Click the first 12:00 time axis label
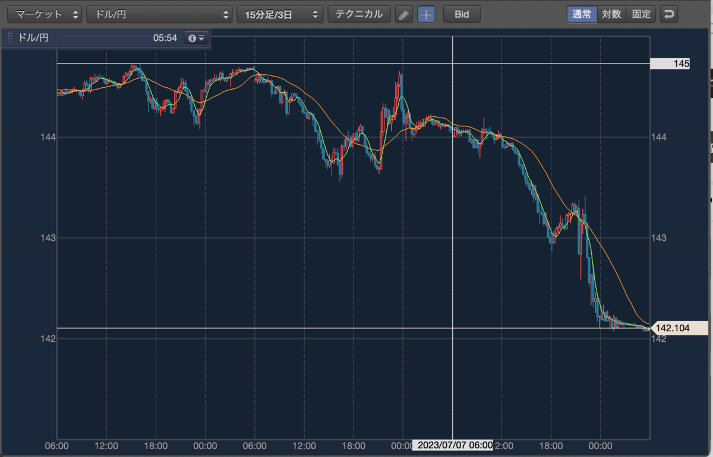 pos(106,445)
